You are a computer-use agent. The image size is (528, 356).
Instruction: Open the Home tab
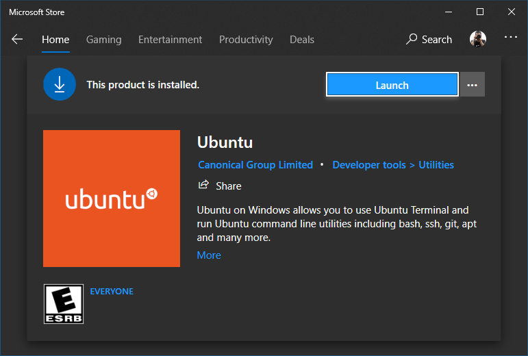[55, 40]
